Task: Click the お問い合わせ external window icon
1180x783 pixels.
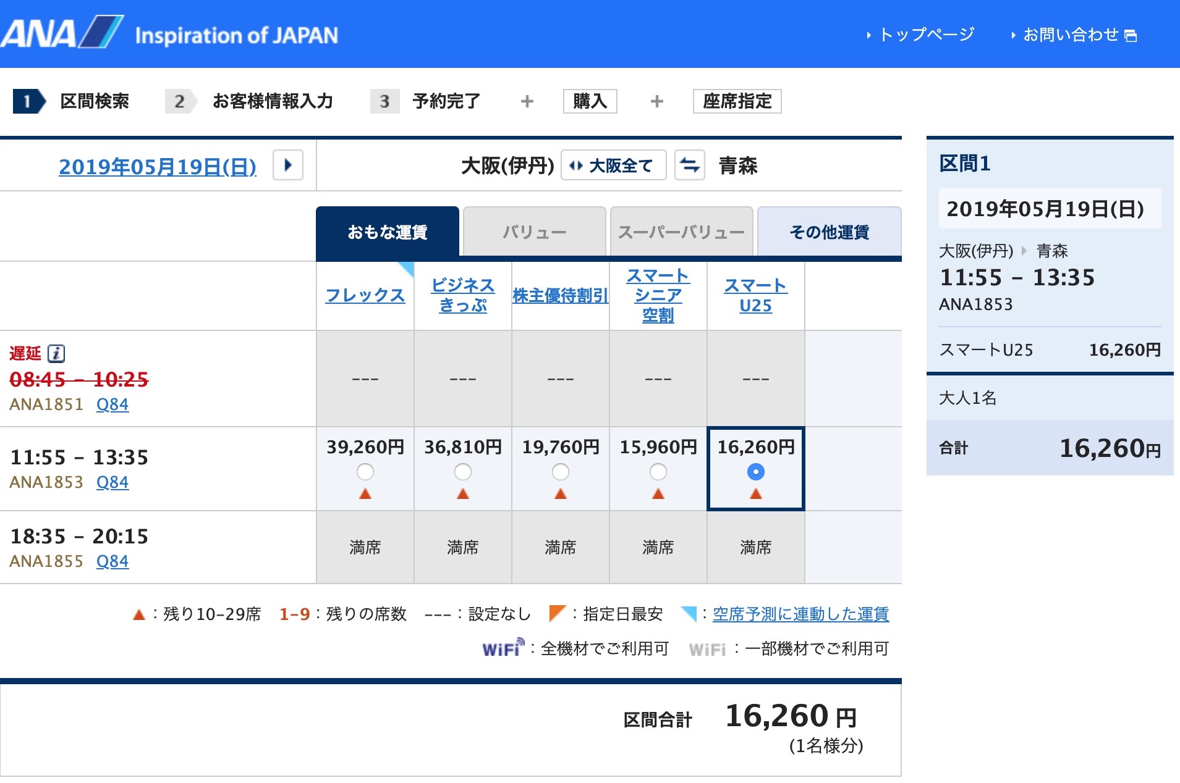Action: pyautogui.click(x=1131, y=36)
